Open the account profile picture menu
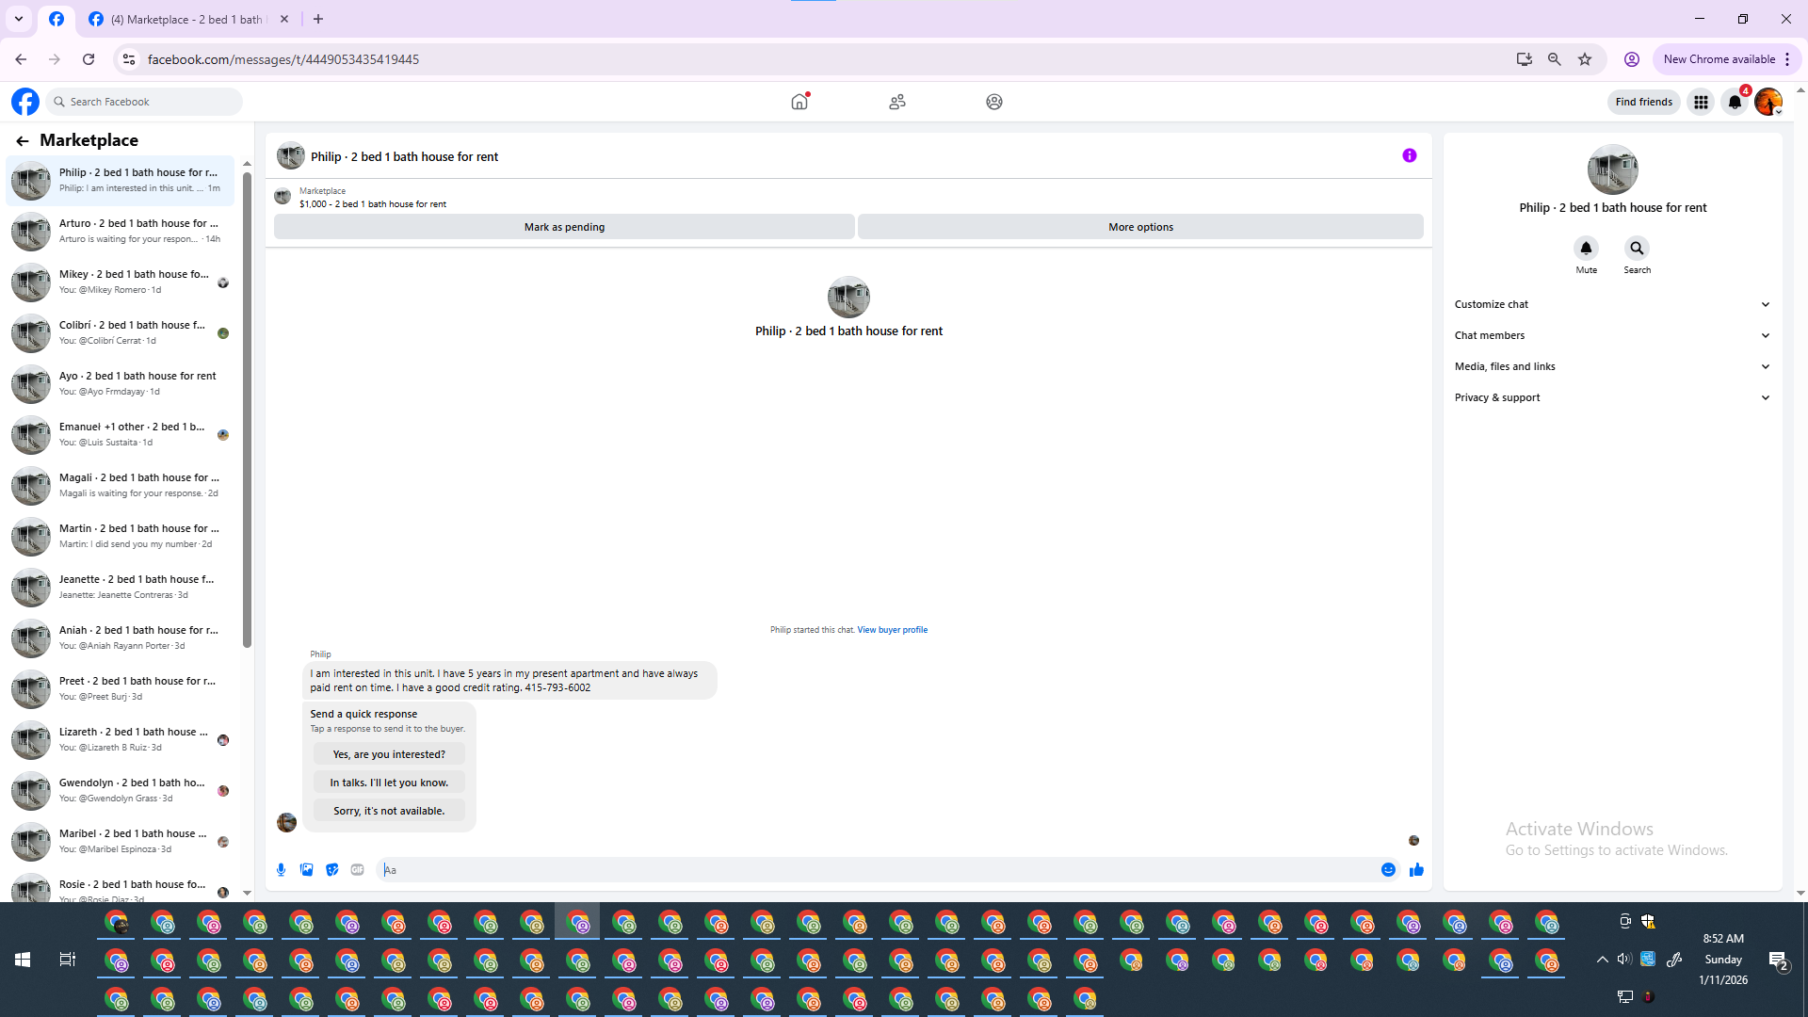This screenshot has height=1017, width=1808. click(x=1768, y=102)
